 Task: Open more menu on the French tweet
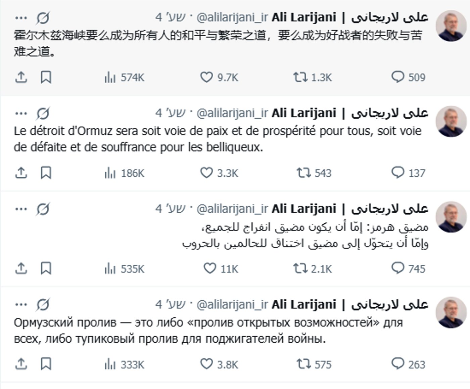click(x=21, y=114)
